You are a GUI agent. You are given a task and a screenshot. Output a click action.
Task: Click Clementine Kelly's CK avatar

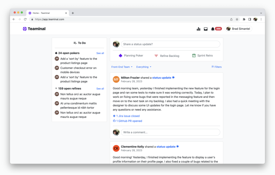116,148
